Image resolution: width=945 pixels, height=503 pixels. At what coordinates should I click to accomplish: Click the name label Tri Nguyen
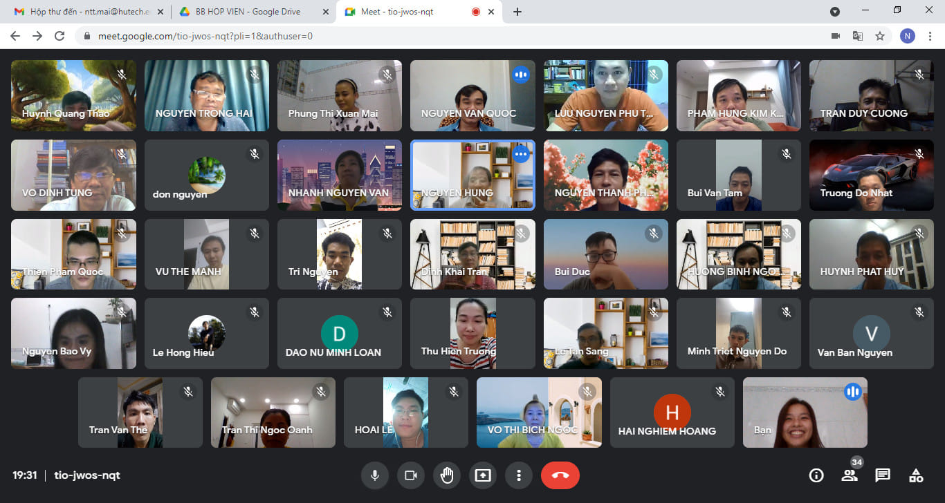(x=313, y=272)
